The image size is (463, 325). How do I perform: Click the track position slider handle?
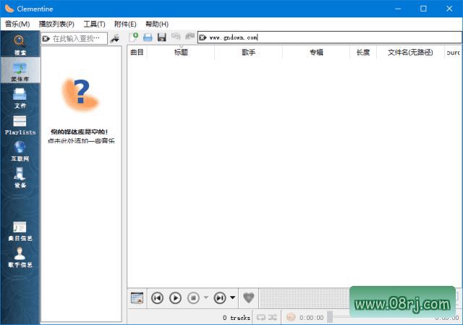click(x=330, y=317)
